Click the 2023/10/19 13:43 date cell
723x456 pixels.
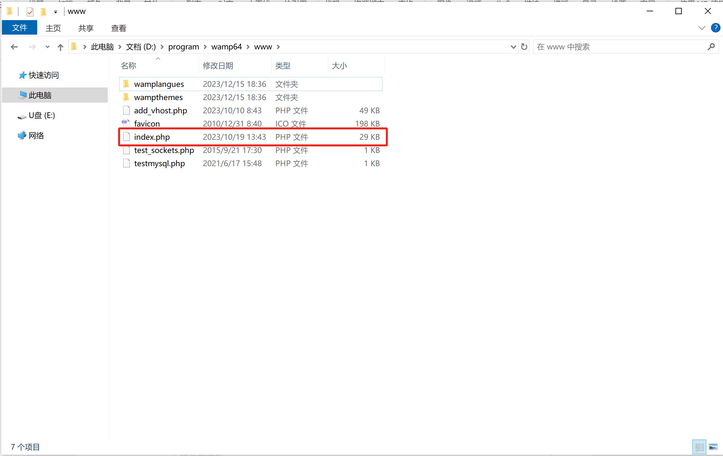pyautogui.click(x=234, y=137)
